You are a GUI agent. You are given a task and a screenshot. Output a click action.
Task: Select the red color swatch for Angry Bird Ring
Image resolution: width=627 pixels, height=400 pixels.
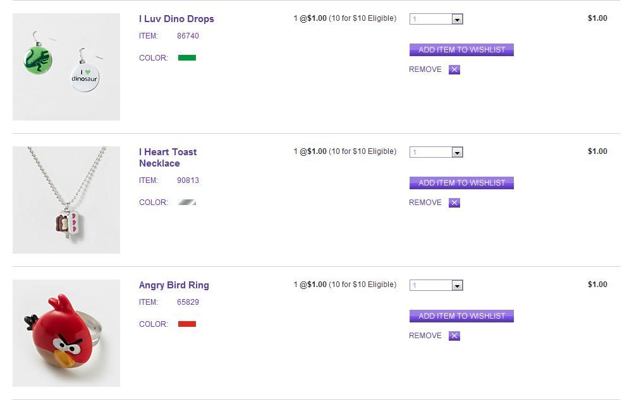pos(187,324)
